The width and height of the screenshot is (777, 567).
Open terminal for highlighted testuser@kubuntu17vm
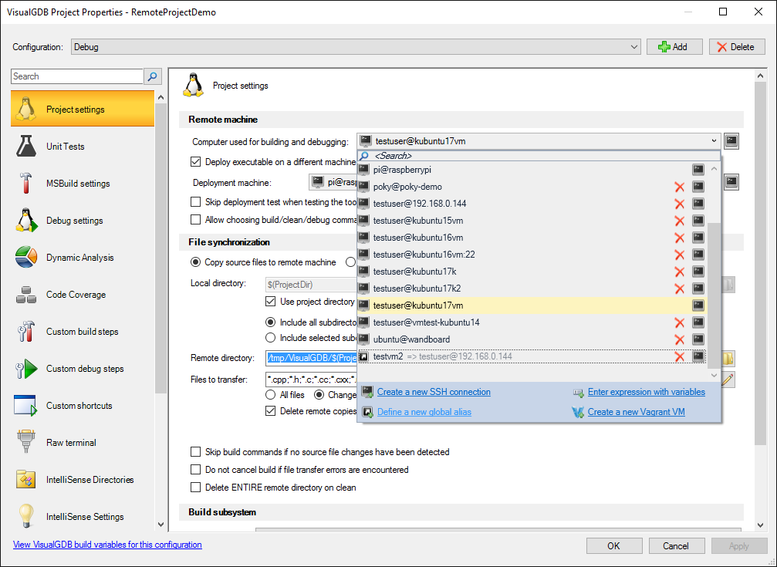698,305
